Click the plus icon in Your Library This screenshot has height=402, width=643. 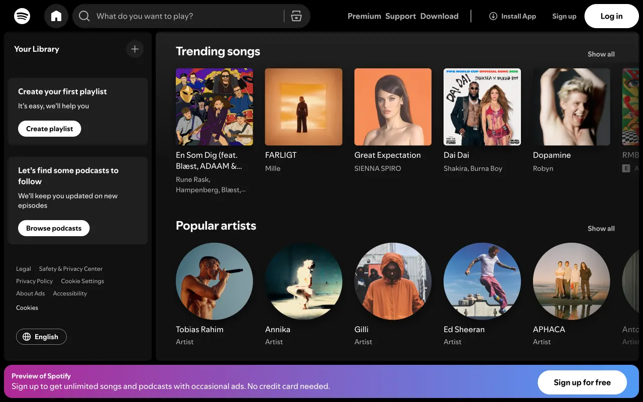pyautogui.click(x=135, y=49)
